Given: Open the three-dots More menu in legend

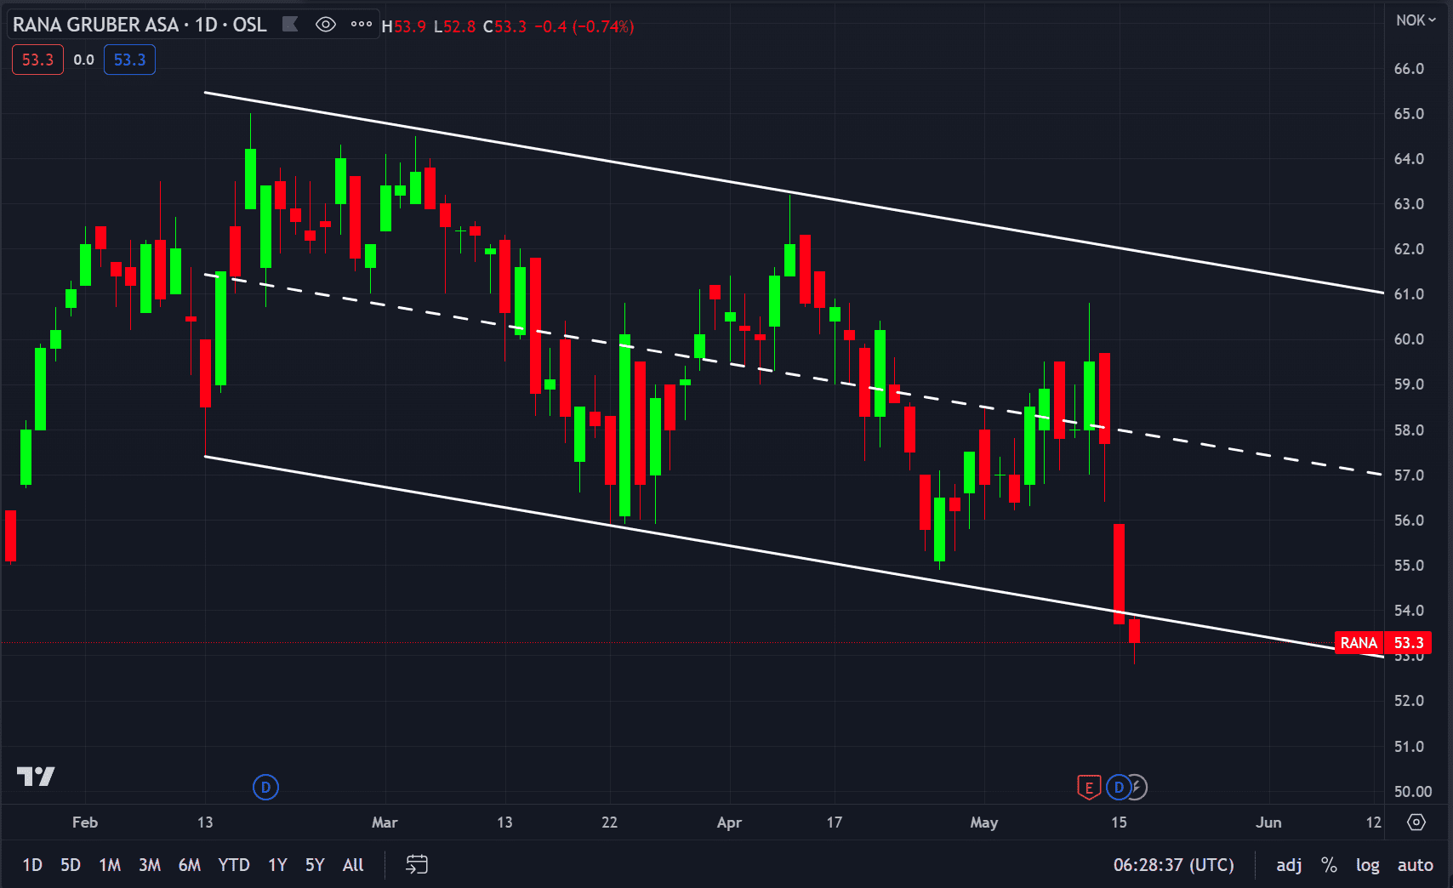Looking at the screenshot, I should coord(362,25).
